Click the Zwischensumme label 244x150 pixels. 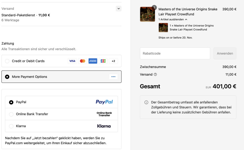coord(153,67)
